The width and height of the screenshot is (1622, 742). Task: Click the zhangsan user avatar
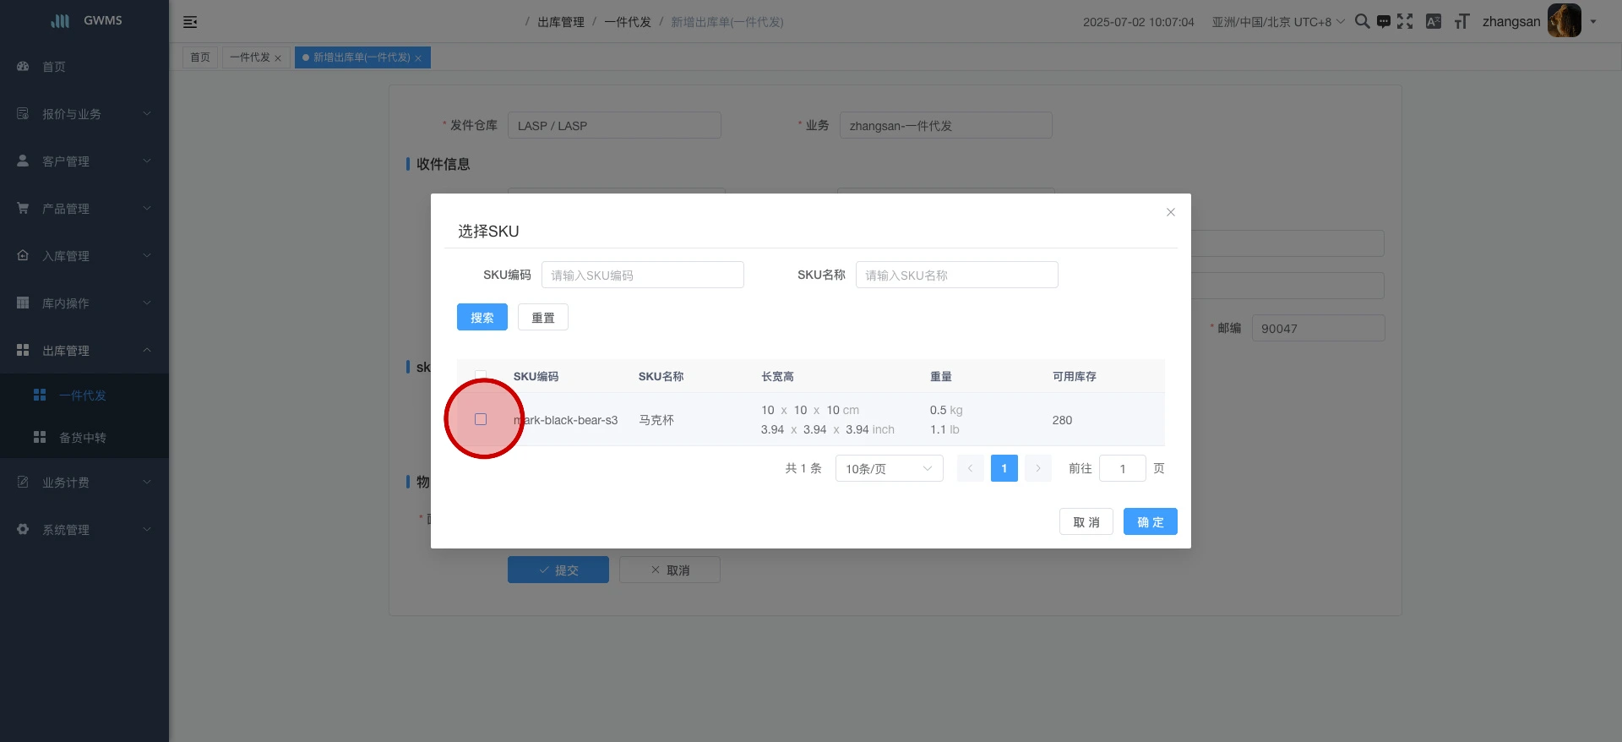pyautogui.click(x=1564, y=21)
